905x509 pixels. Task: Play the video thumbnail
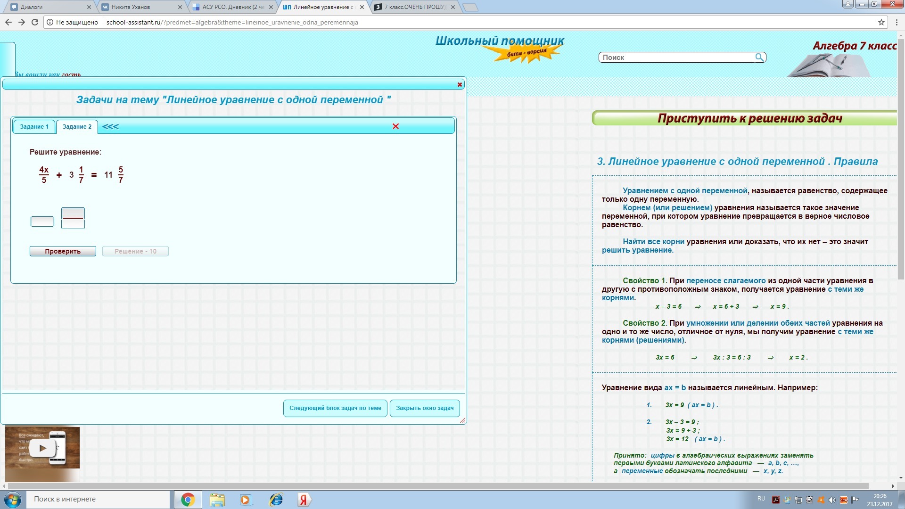(42, 448)
